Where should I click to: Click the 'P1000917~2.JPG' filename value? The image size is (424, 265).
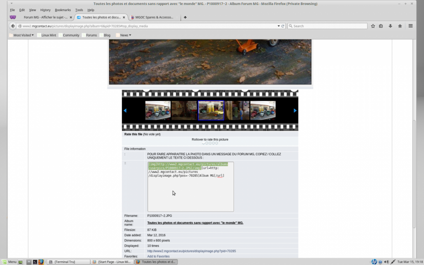pyautogui.click(x=159, y=216)
